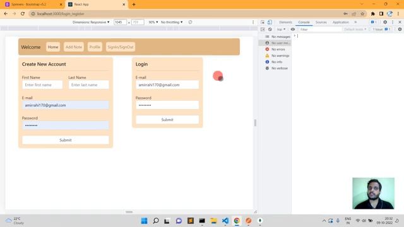404x227 pixels.
Task: Open Windows Start menu
Action: (x=145, y=221)
